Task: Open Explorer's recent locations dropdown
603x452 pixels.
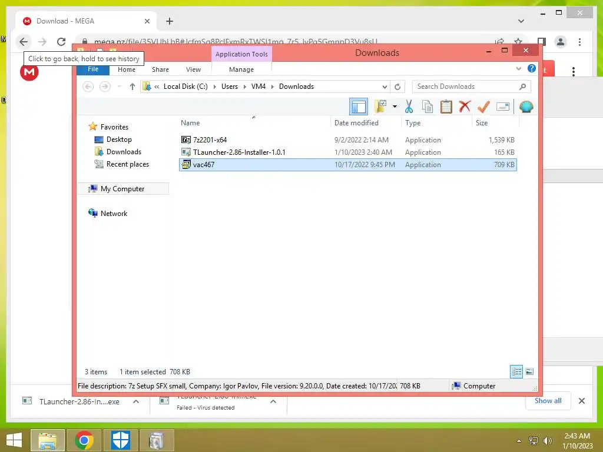Action: 119,87
